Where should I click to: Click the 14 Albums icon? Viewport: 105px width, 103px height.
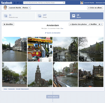(73, 16)
